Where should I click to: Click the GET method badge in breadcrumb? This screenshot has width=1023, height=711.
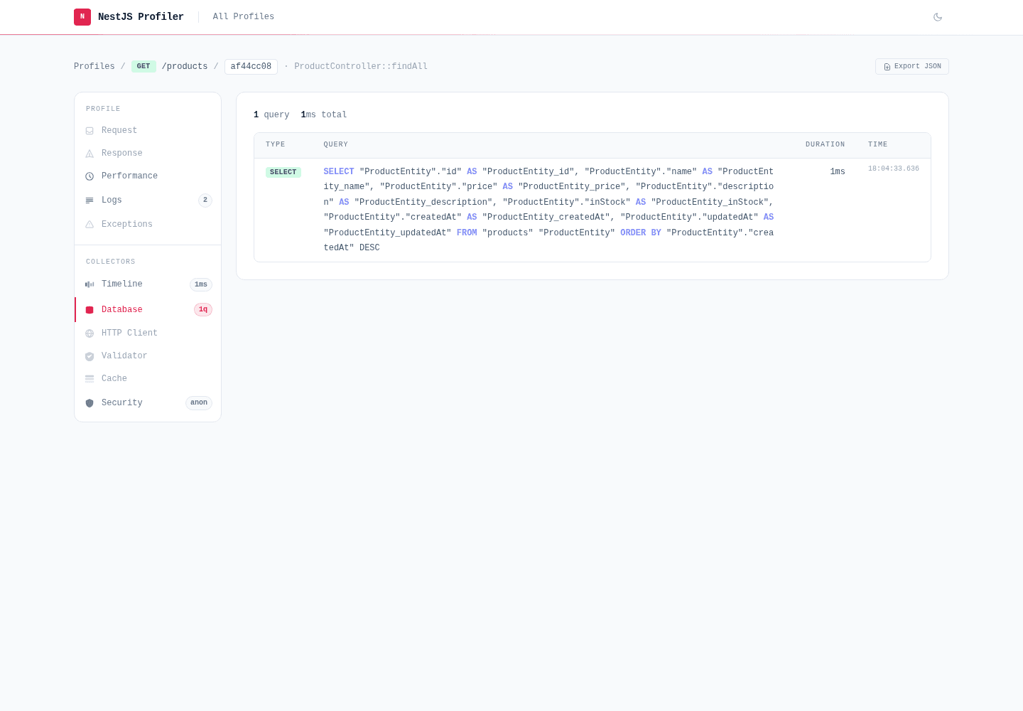(x=144, y=66)
